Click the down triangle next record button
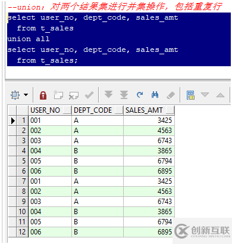This screenshot has width=232, height=244. tap(205, 94)
